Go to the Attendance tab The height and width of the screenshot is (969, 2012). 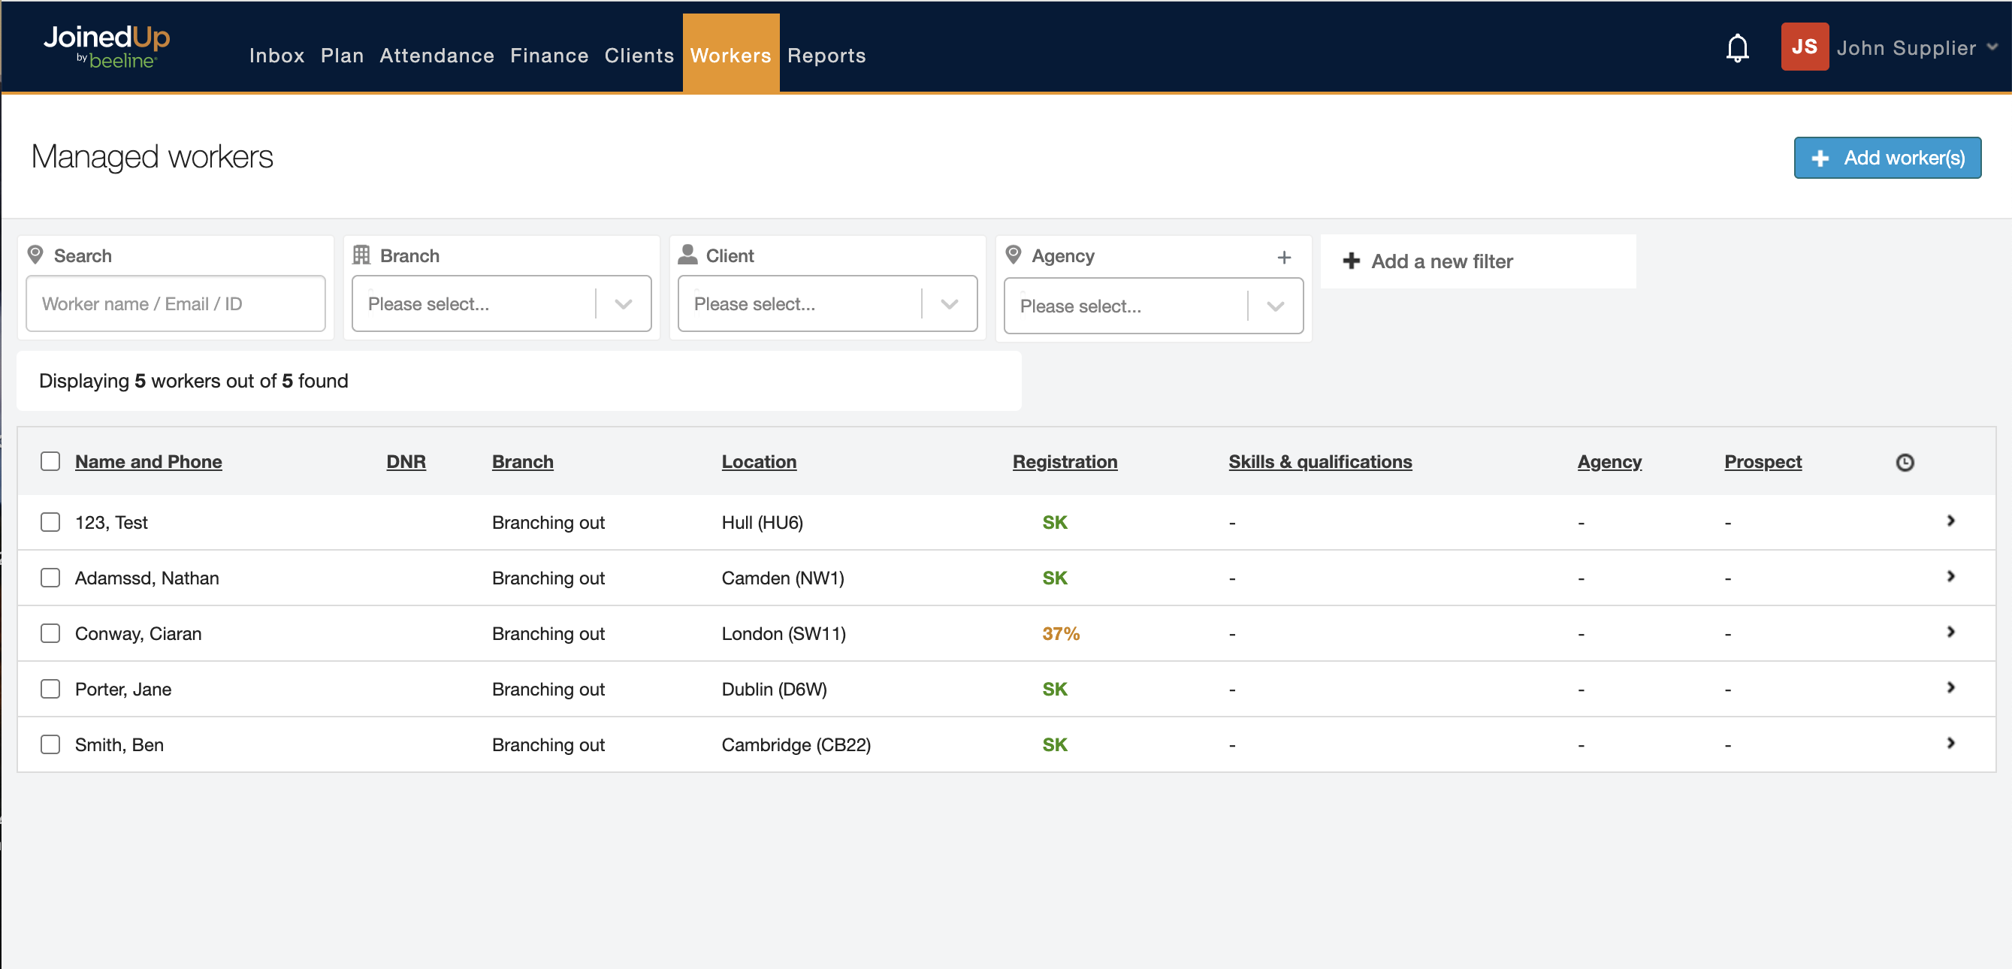[437, 56]
